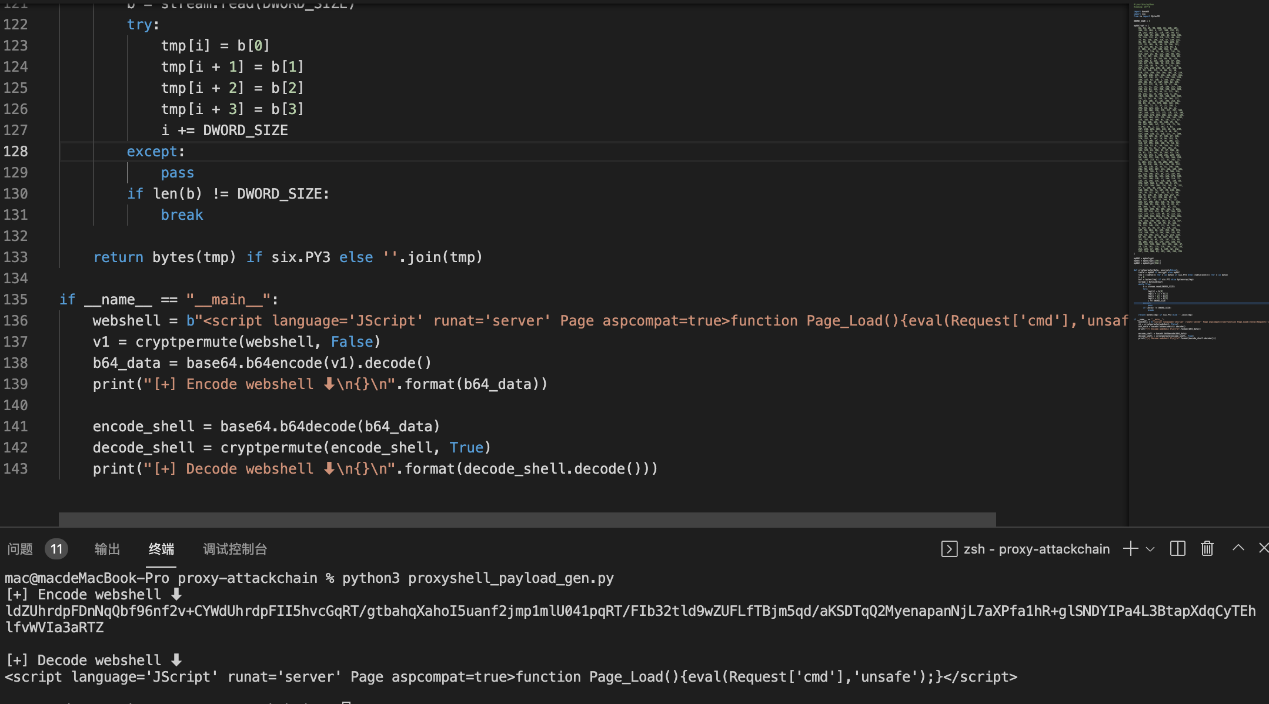
Task: Click line number 128 in the gutter
Action: tap(16, 152)
